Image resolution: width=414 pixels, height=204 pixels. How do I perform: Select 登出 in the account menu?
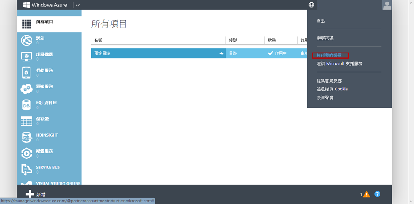(321, 21)
